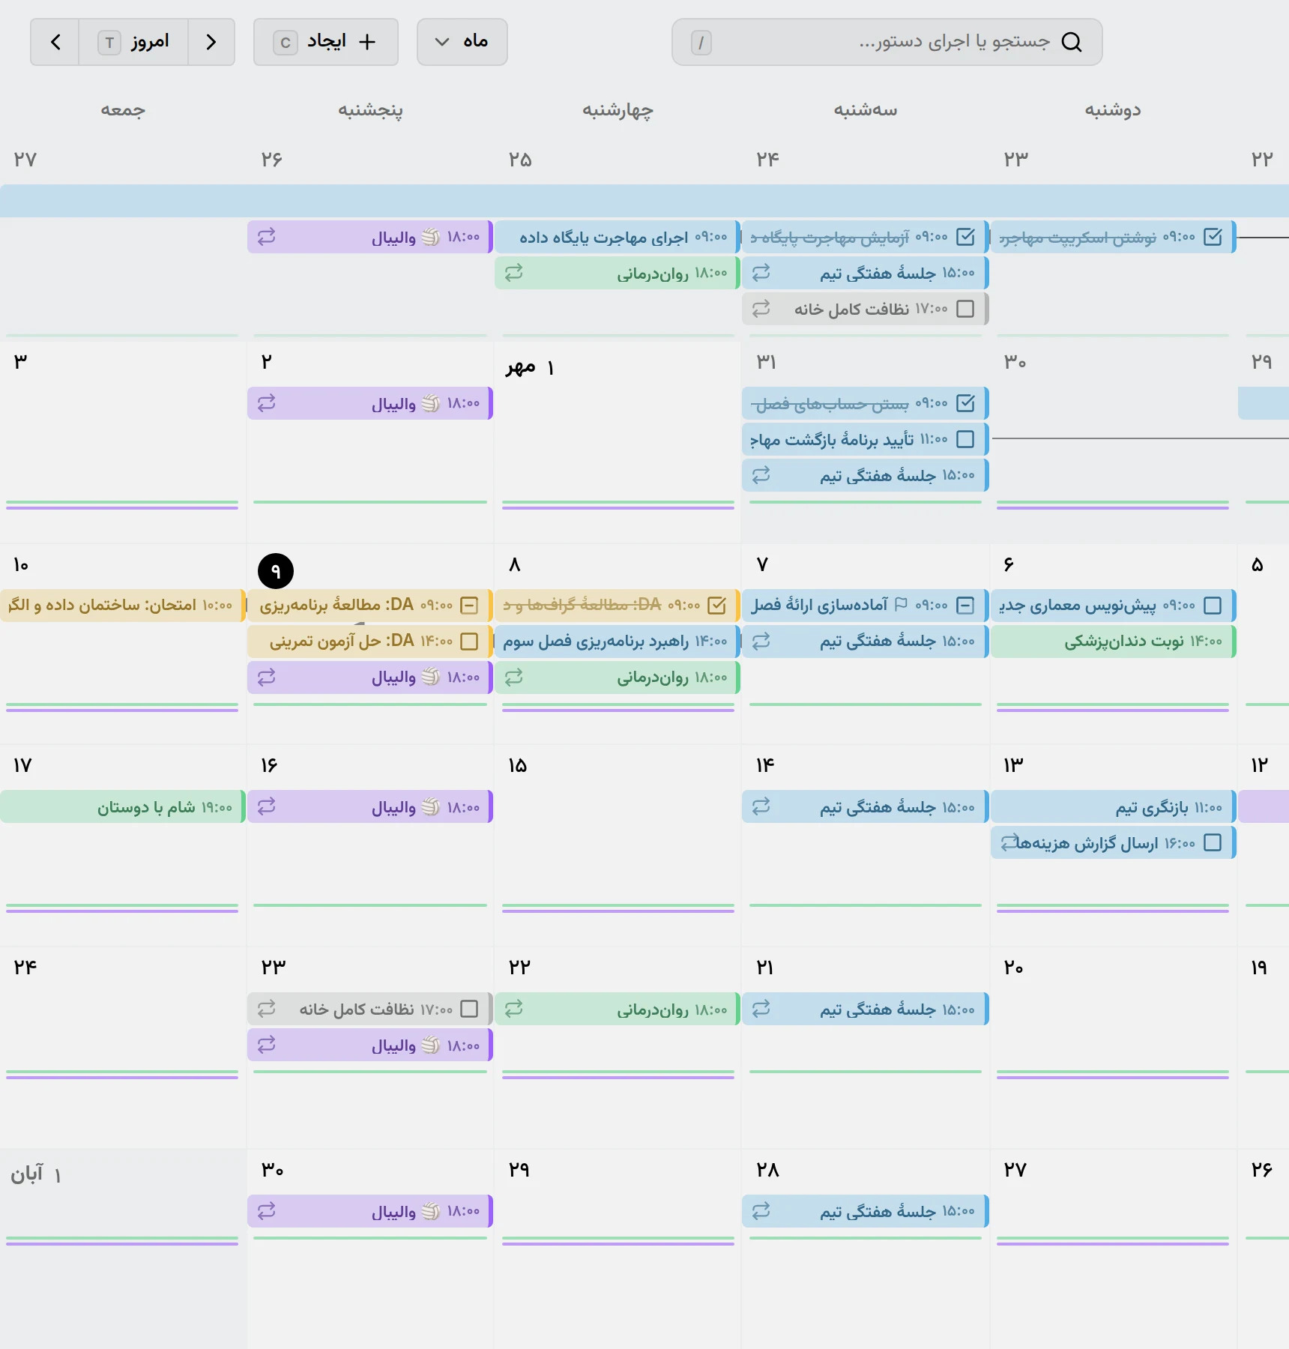Click the search magnifier icon
Viewport: 1289px width, 1349px height.
coord(1072,42)
